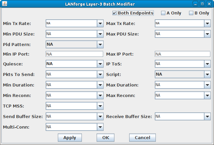
Task: Click inside the Pkts To Send text box
Action: tap(71, 74)
